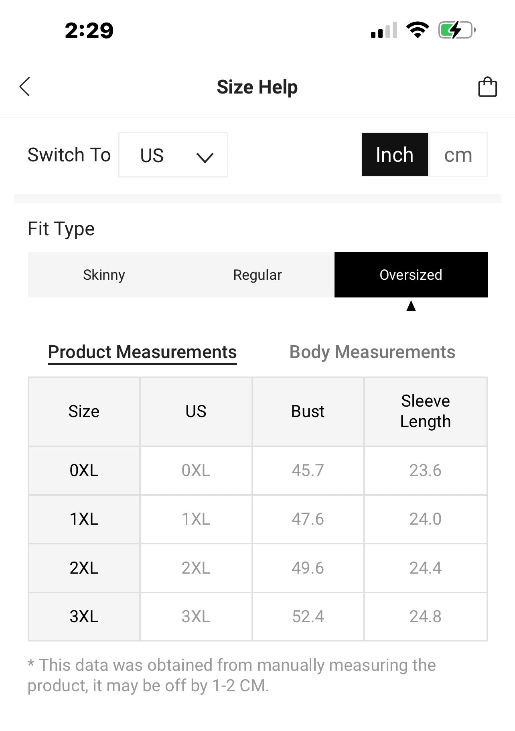The width and height of the screenshot is (515, 731).
Task: Select the Oversized fit type
Action: (x=411, y=275)
